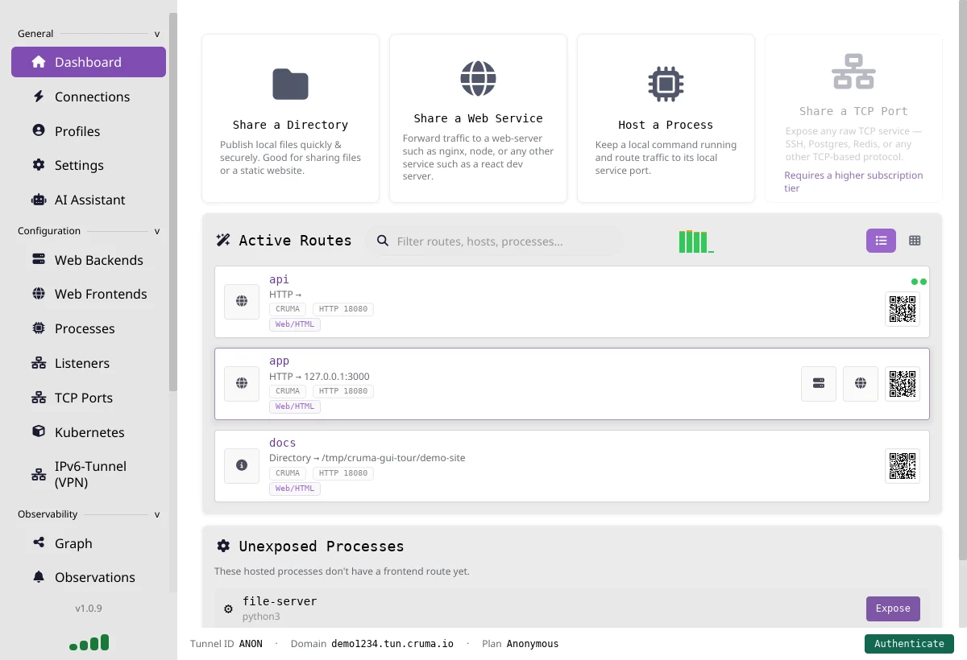The width and height of the screenshot is (967, 660).
Task: Open Web Frontends in sidebar
Action: pos(89,294)
